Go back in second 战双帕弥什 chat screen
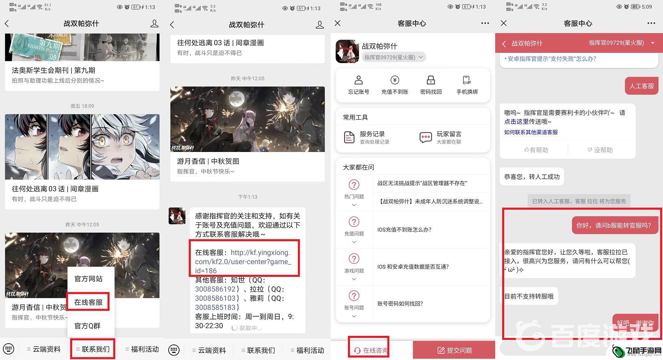 (172, 25)
